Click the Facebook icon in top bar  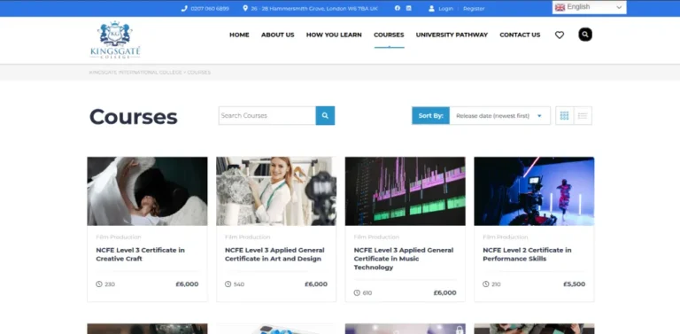tap(398, 8)
